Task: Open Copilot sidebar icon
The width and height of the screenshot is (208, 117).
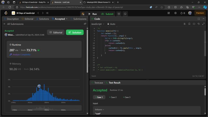Action: pos(205,7)
